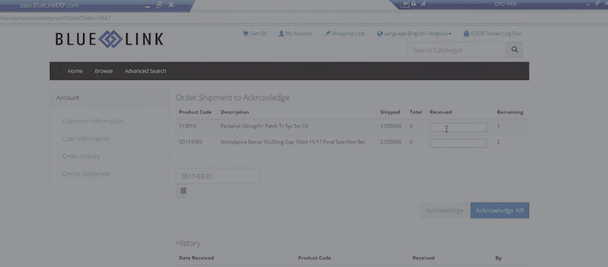Click the Blue Link logo

(x=109, y=39)
